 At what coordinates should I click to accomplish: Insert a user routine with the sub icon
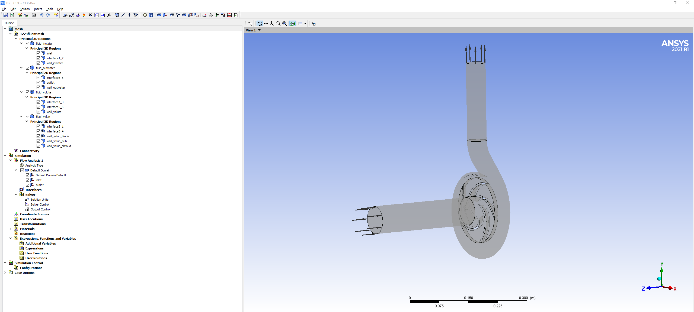click(103, 15)
